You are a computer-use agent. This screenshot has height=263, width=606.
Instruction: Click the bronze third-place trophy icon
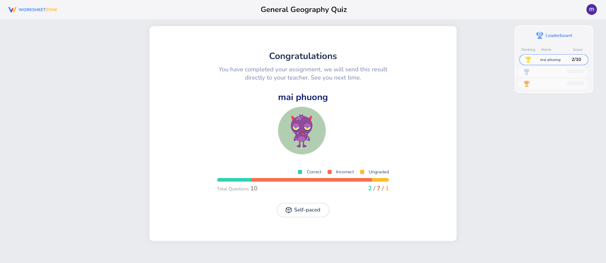click(x=526, y=84)
